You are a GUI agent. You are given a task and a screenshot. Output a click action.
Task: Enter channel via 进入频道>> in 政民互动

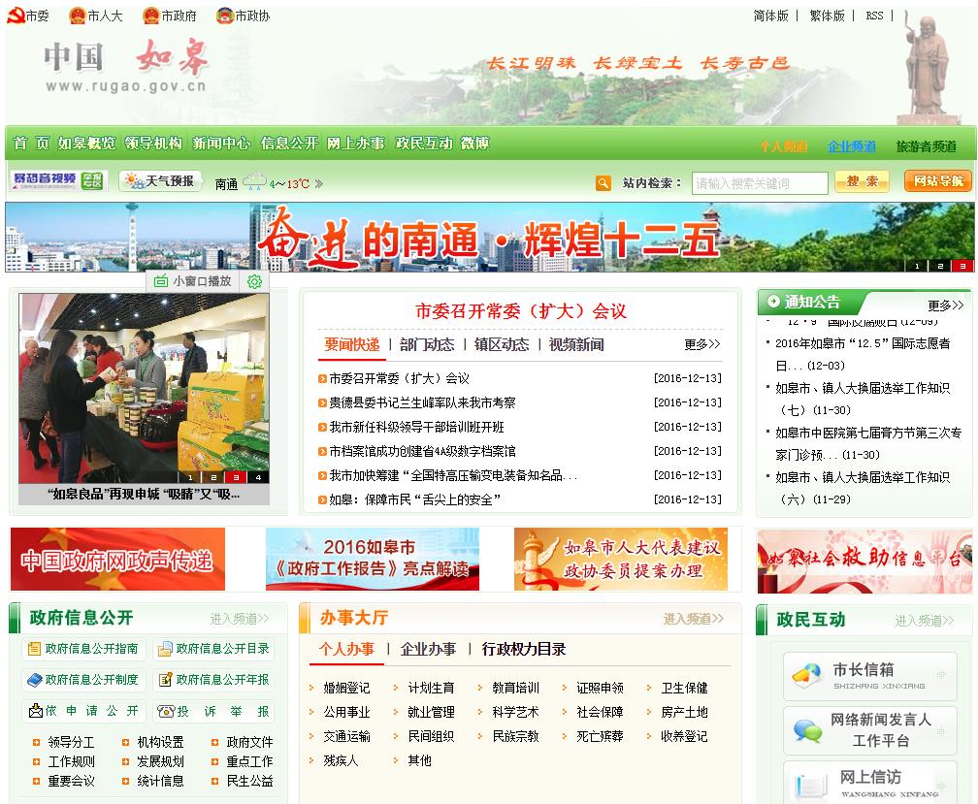925,620
